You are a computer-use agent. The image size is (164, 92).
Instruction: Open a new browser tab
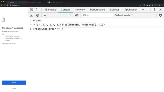(x=70, y=2)
